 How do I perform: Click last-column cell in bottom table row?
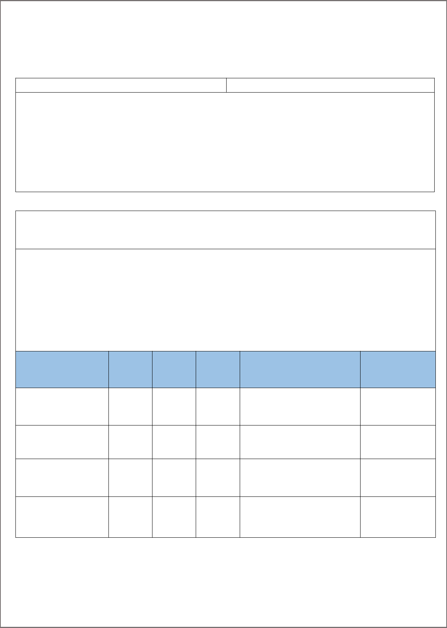pos(398,517)
